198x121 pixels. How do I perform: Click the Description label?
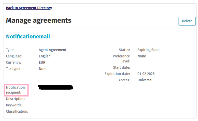[16, 99]
